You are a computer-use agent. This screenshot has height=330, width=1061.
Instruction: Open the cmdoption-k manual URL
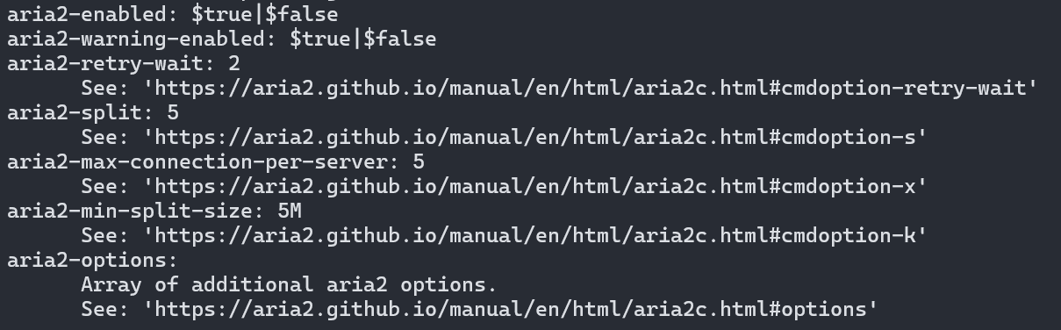click(x=536, y=235)
